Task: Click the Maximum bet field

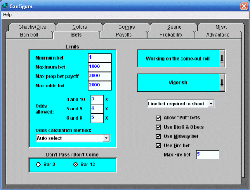Action: pyautogui.click(x=100, y=67)
